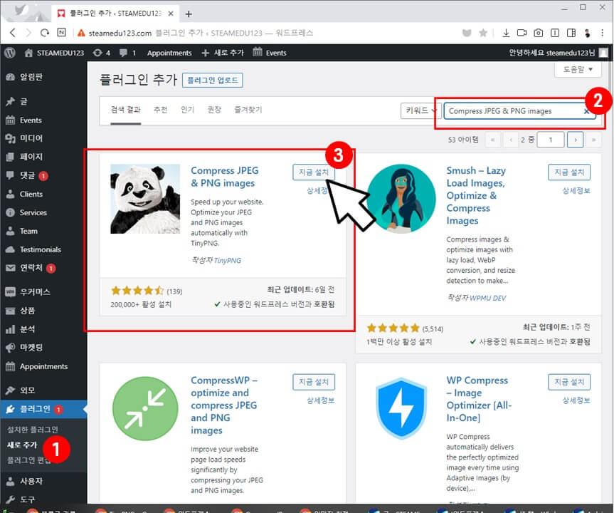The width and height of the screenshot is (614, 513).
Task: Open the WPMU DEV author link
Action: [x=488, y=298]
